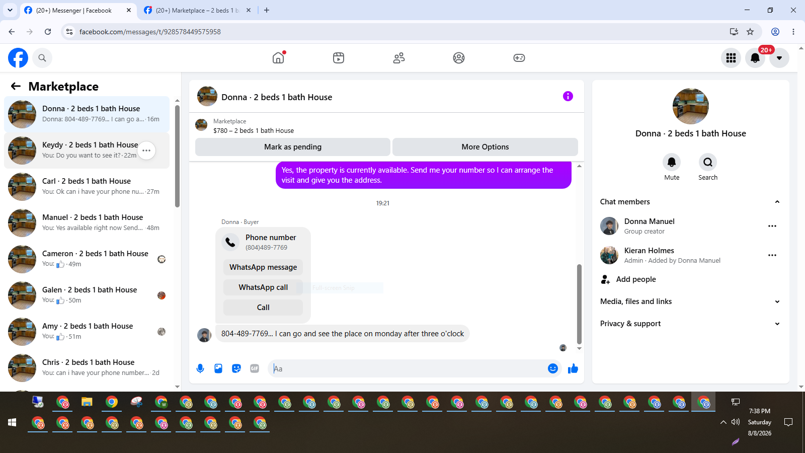Open conversation info purple icon
This screenshot has height=453, width=805.
point(568,96)
